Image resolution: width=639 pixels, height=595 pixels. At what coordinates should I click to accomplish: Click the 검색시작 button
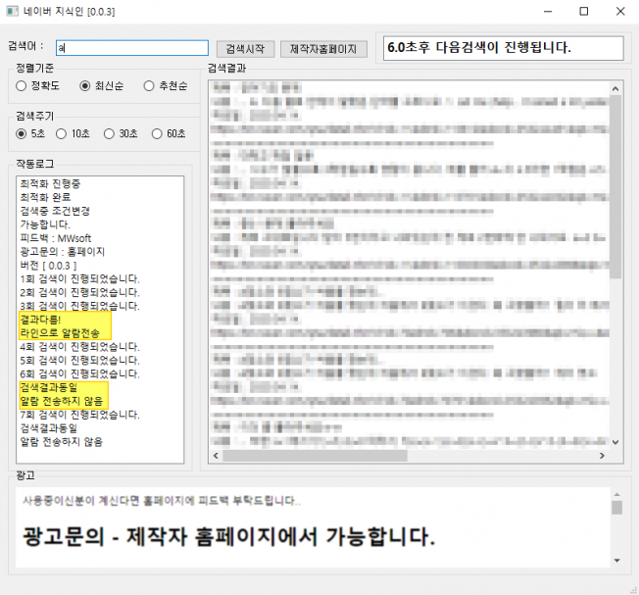click(244, 48)
